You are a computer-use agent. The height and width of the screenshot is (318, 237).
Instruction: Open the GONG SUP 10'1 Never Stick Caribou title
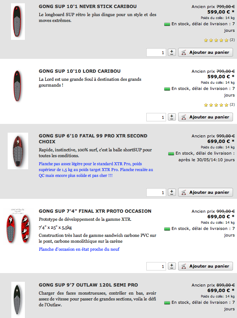point(87,7)
